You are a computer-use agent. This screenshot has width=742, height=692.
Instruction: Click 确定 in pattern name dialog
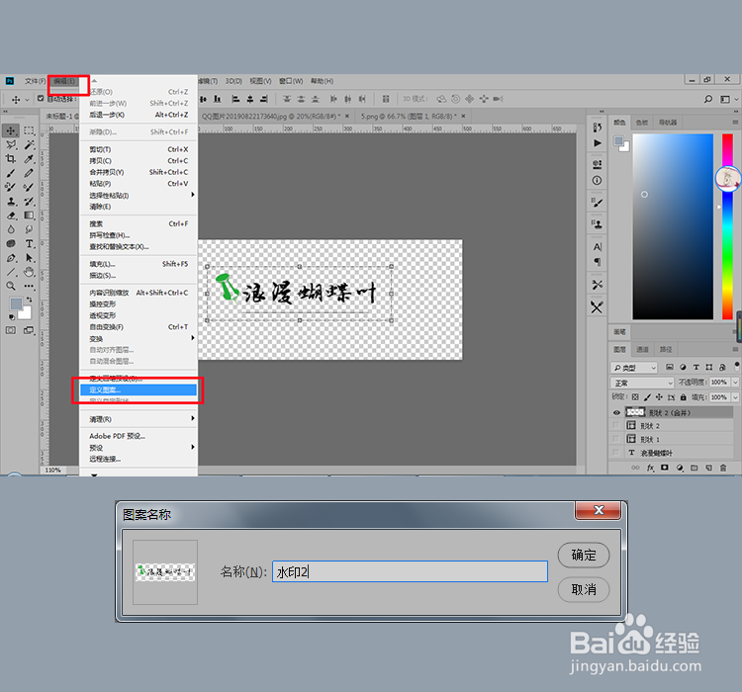[x=584, y=555]
